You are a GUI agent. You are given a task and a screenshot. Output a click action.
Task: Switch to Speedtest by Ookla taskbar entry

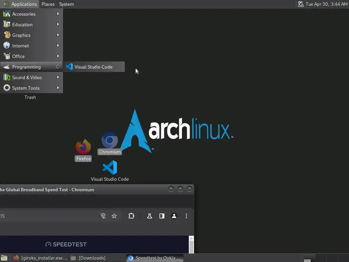point(155,258)
